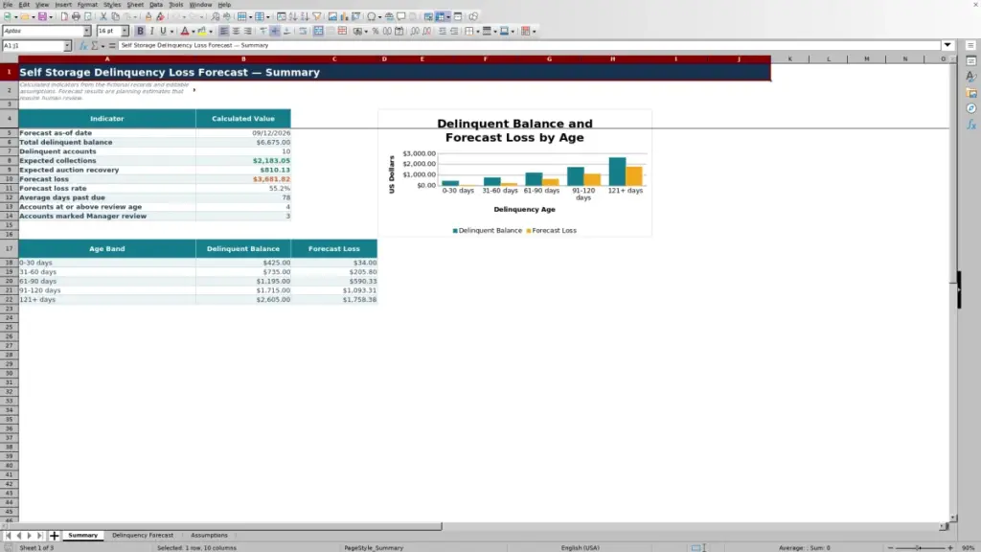Viewport: 981px width, 552px height.
Task: Switch to the Delinquency Forecast sheet tab
Action: [143, 535]
